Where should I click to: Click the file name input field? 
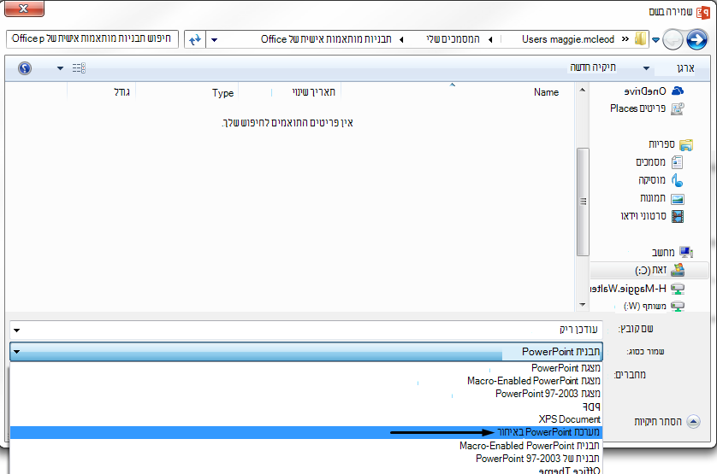[x=306, y=330]
